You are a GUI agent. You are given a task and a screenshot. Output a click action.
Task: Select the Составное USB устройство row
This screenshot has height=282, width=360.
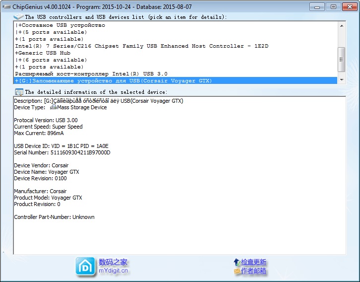[x=175, y=25]
